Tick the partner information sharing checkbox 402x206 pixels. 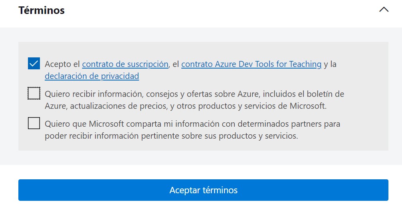tap(34, 123)
